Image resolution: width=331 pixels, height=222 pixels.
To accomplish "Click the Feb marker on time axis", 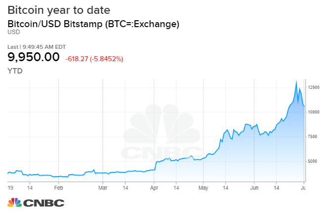I will click(x=58, y=187).
